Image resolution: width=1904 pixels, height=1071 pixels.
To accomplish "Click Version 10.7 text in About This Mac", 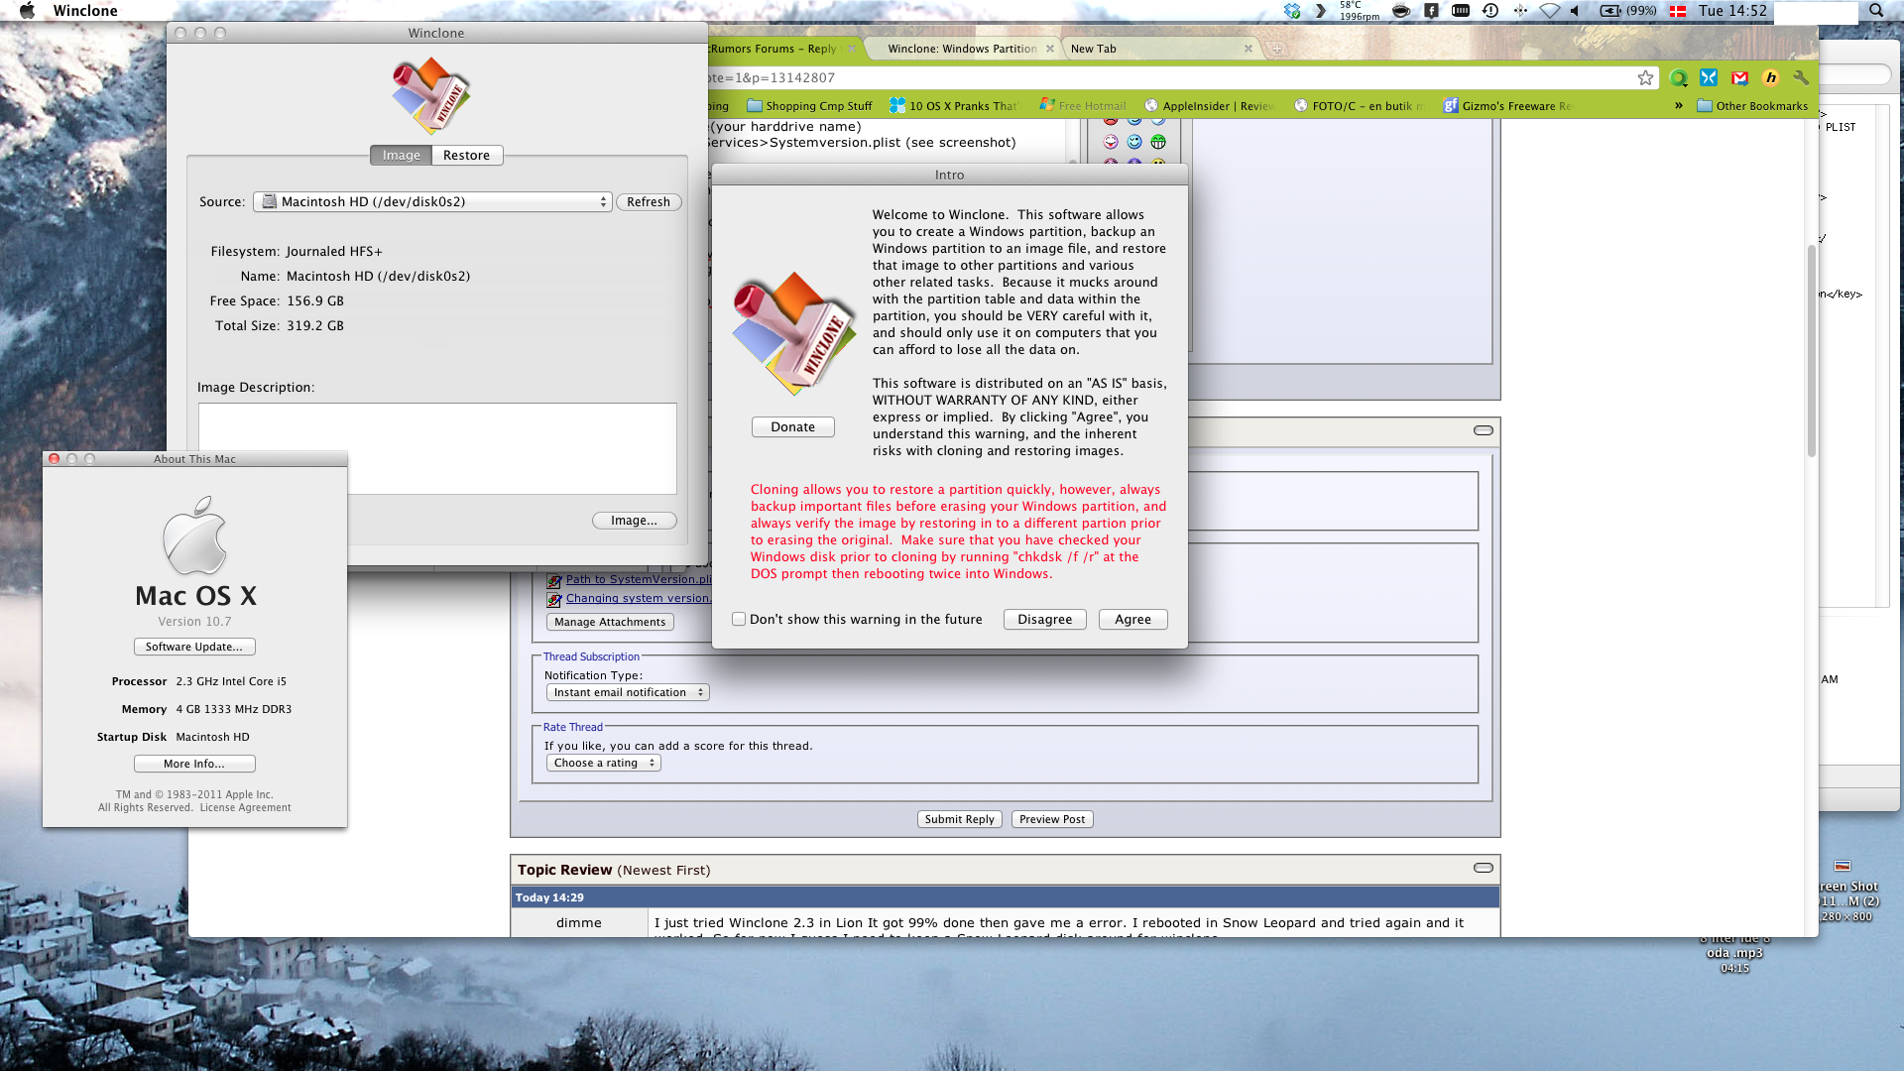I will point(194,622).
